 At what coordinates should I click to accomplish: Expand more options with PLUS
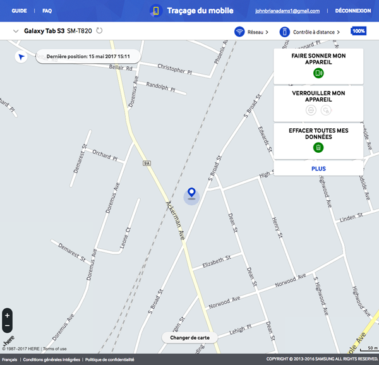[x=318, y=169]
